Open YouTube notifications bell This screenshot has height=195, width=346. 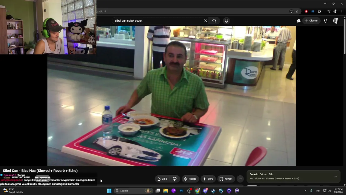pos(326,21)
